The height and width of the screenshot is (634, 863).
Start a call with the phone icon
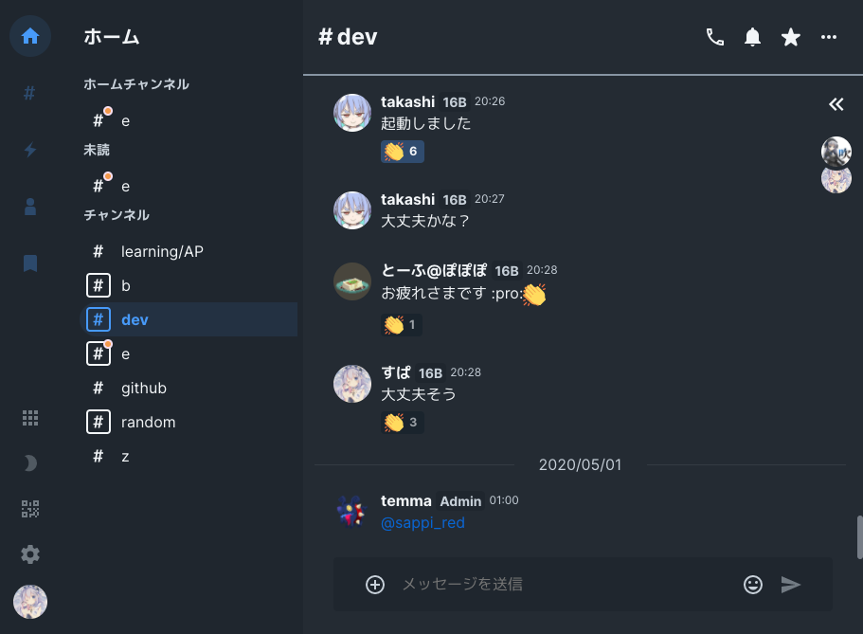point(714,37)
